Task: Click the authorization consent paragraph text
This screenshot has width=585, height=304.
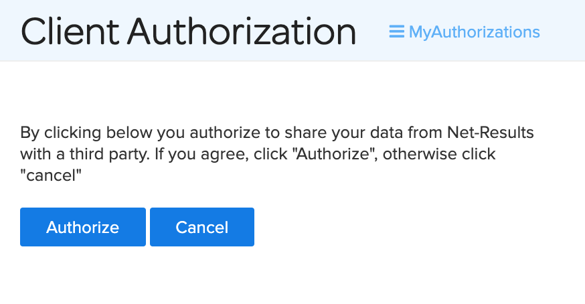Action: pyautogui.click(x=277, y=154)
